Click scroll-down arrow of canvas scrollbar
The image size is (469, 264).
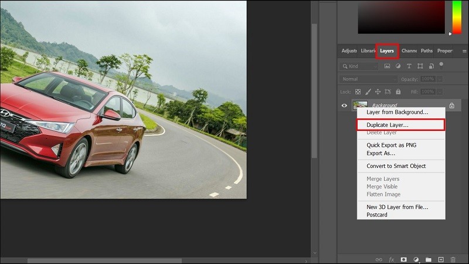[x=315, y=253]
